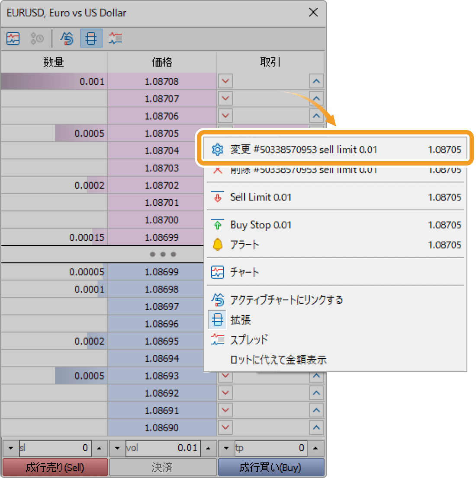Click the 決済 close position button
The width and height of the screenshot is (476, 478).
(163, 467)
